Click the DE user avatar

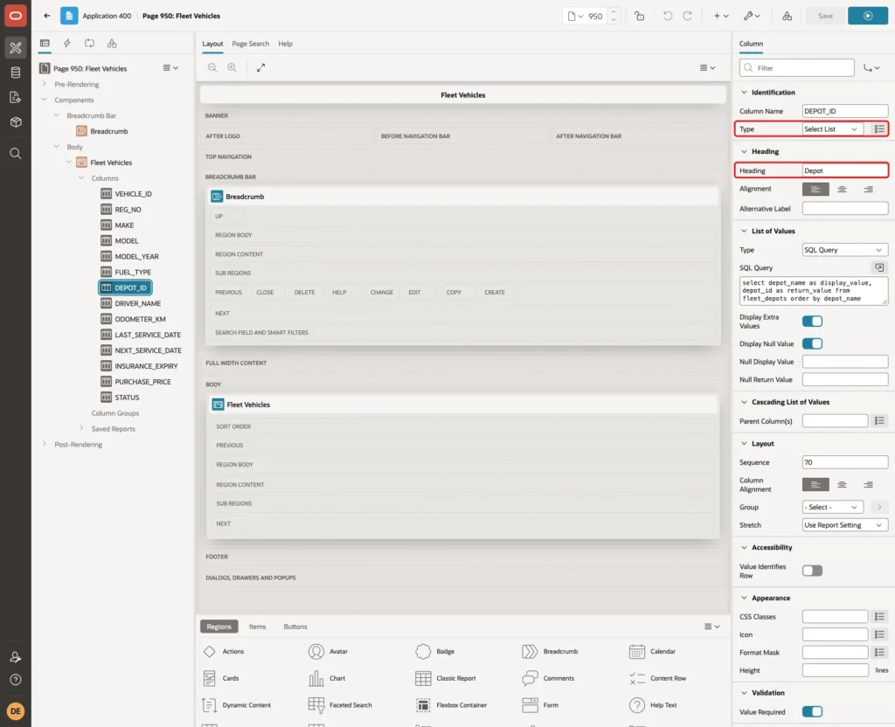pyautogui.click(x=16, y=711)
